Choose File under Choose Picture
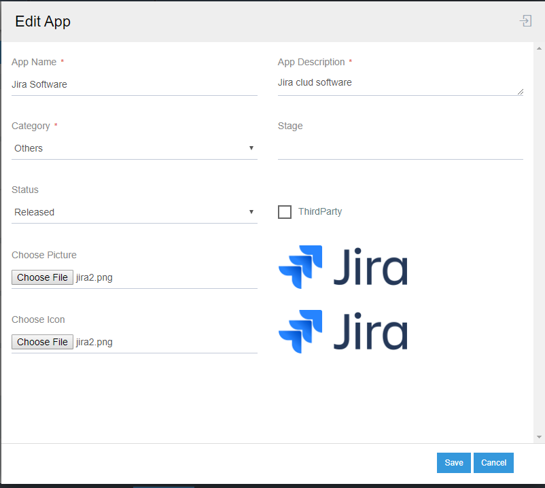Image resolution: width=545 pixels, height=488 pixels. (x=42, y=277)
